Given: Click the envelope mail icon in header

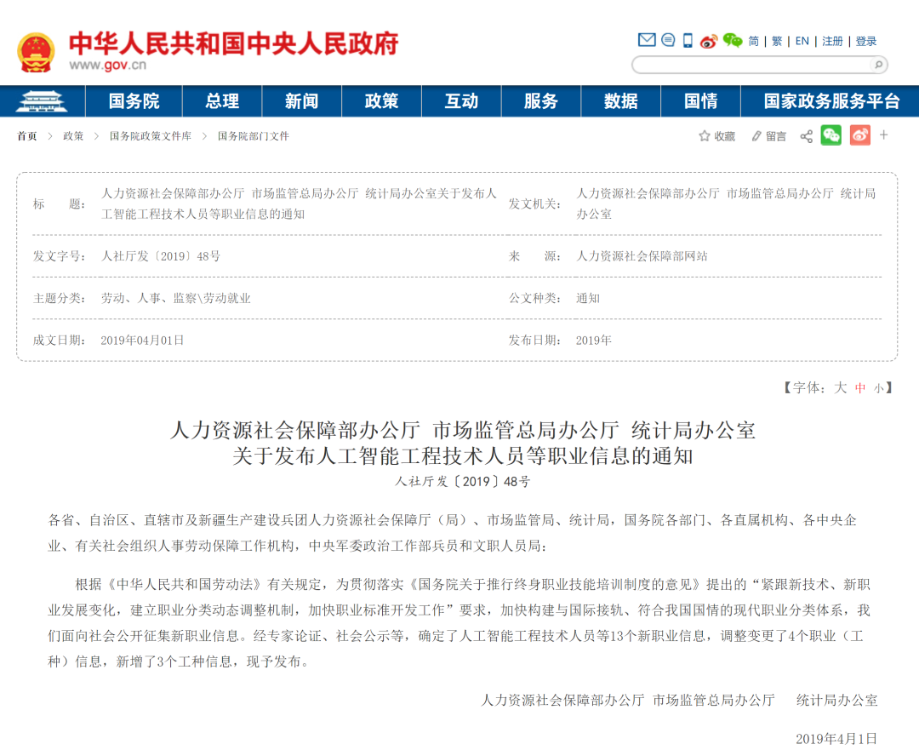Looking at the screenshot, I should [x=647, y=40].
